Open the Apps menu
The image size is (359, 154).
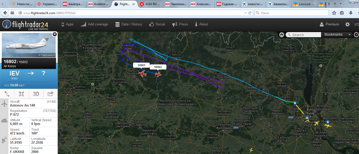point(67,24)
